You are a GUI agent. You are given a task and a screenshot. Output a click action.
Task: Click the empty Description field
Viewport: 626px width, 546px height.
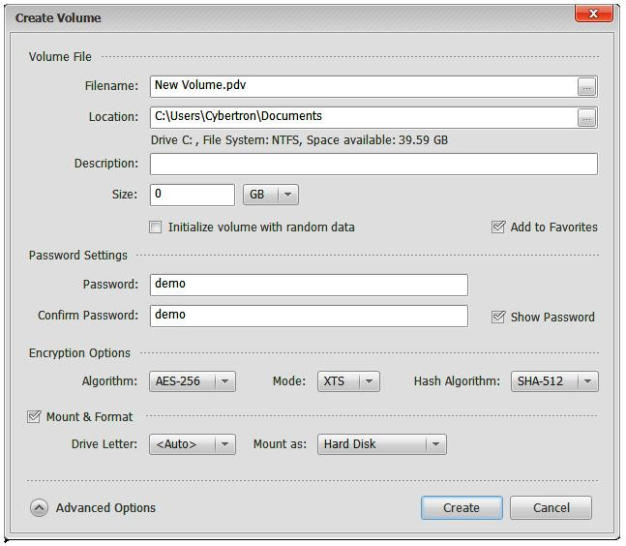pyautogui.click(x=373, y=165)
